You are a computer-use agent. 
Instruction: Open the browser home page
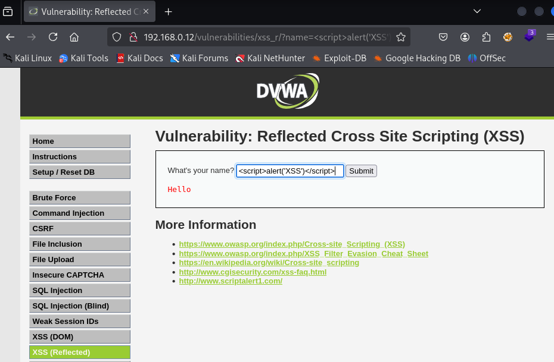click(74, 37)
